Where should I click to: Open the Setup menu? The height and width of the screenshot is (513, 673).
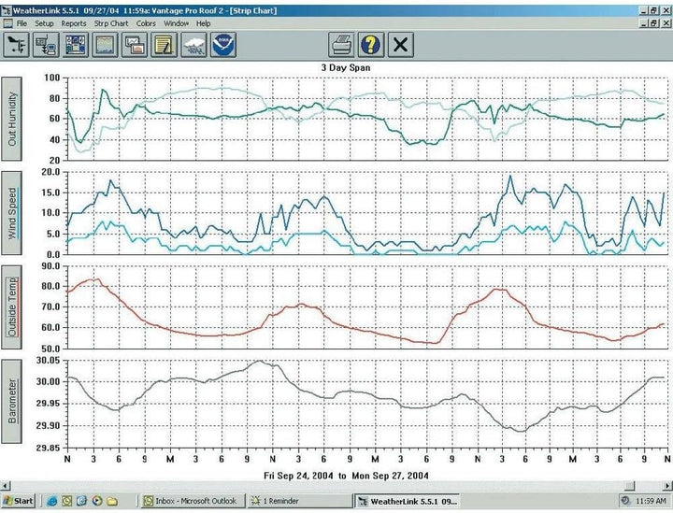click(x=44, y=23)
